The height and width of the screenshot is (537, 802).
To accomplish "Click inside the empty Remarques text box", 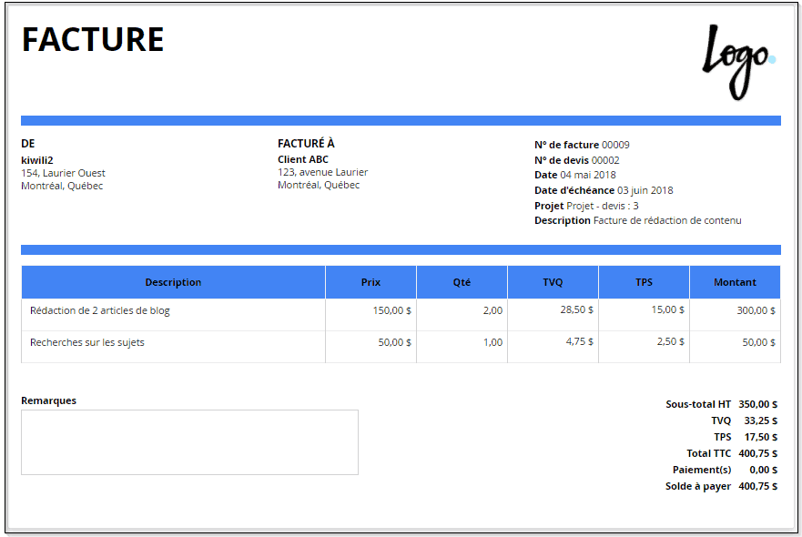I will point(189,442).
